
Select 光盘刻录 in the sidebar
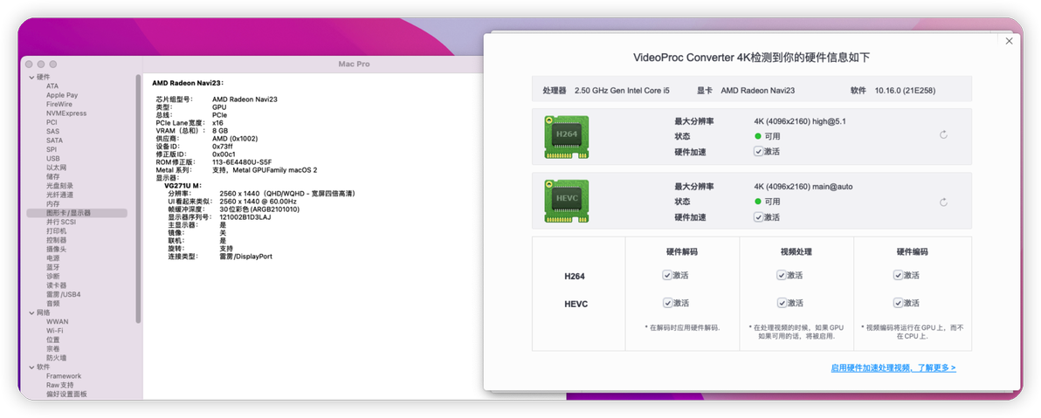[59, 186]
